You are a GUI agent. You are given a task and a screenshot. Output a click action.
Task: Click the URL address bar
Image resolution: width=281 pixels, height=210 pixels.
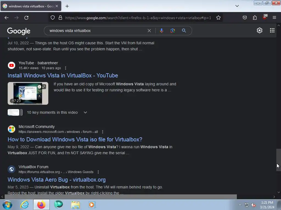[x=138, y=18]
